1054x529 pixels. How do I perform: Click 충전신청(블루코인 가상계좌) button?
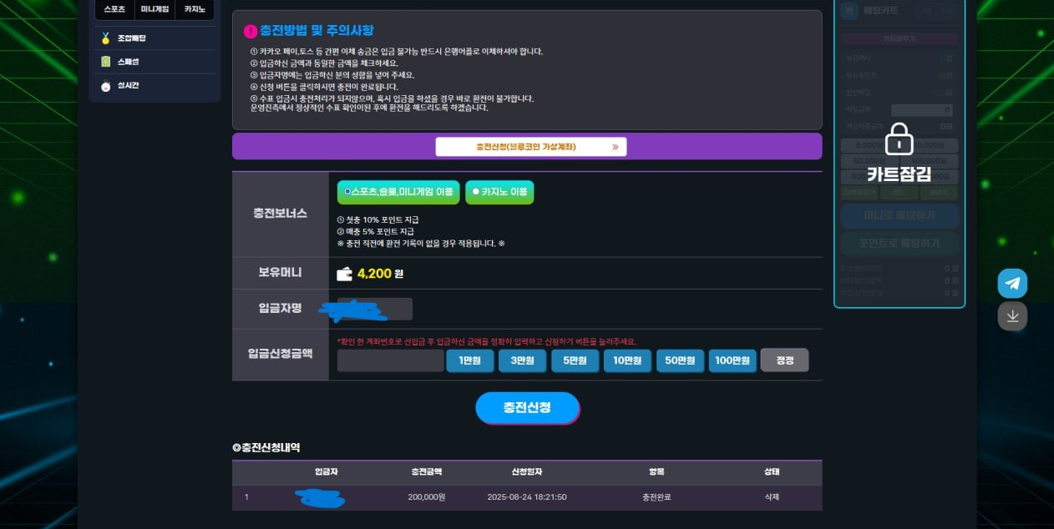(x=531, y=147)
